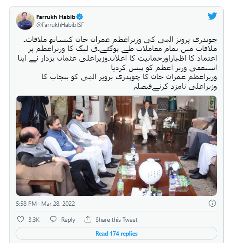Click the last line of Urdu tweet text
The image size is (232, 243).
pos(175,87)
